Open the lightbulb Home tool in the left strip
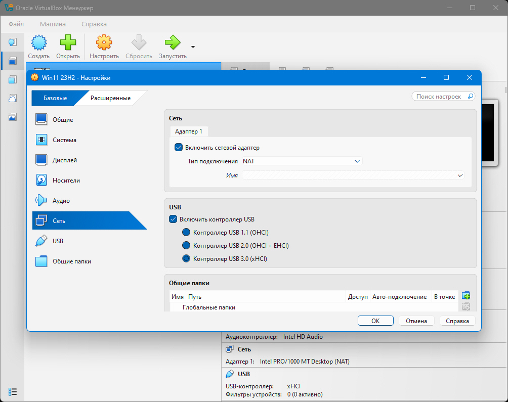 coord(12,42)
